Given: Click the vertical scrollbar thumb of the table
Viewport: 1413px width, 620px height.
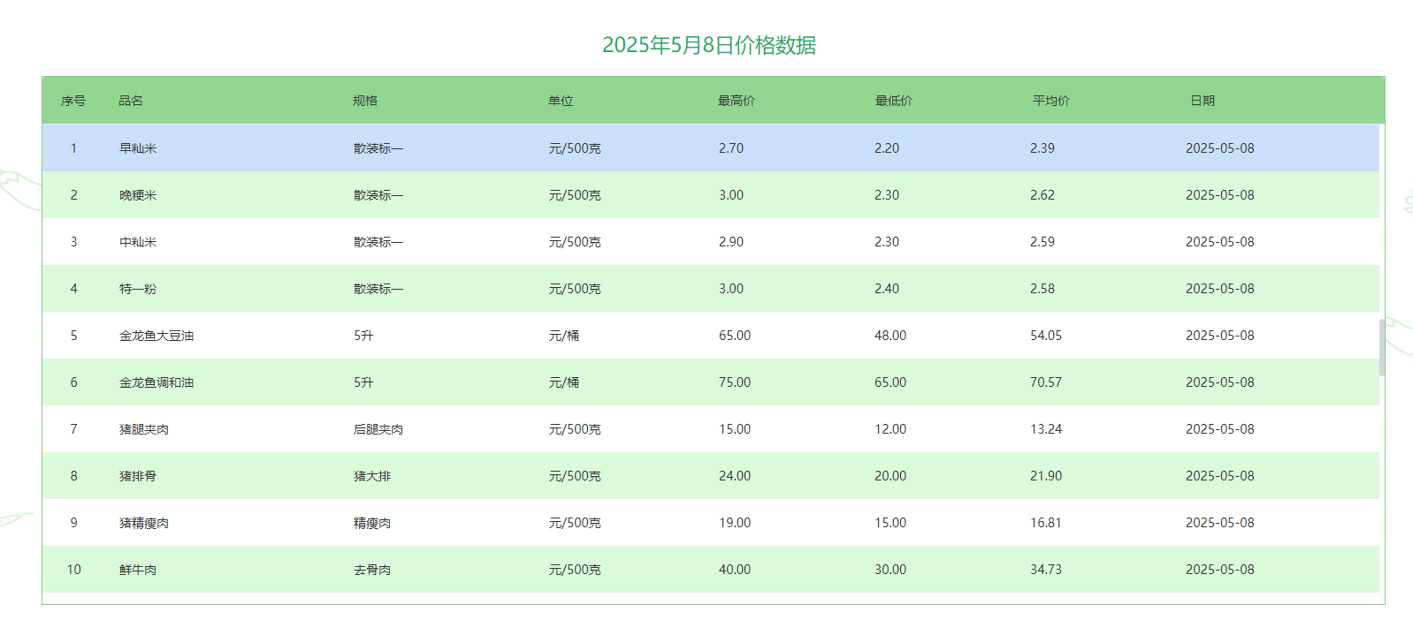Looking at the screenshot, I should [x=1382, y=346].
